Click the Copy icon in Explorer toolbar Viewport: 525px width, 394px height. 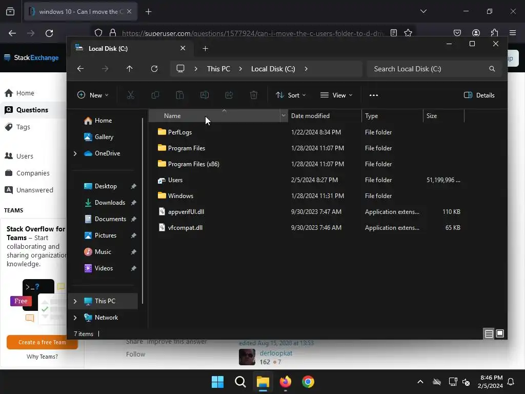point(155,95)
